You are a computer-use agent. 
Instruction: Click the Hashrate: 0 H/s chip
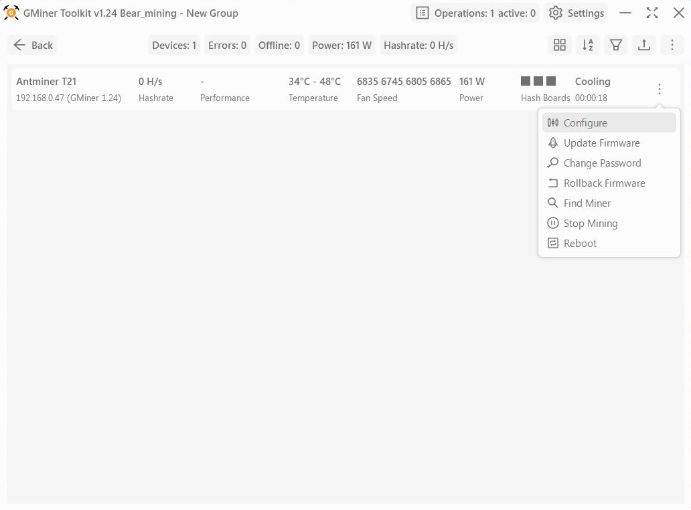click(418, 45)
